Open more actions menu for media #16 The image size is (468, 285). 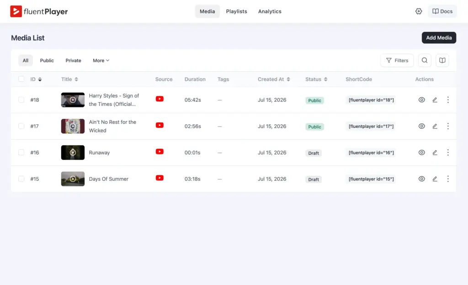[x=448, y=153]
